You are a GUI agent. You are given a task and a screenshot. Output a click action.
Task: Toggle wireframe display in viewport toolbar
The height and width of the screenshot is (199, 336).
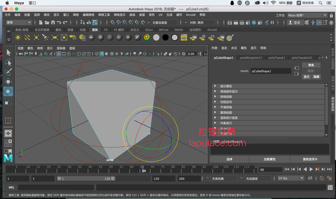point(97,54)
